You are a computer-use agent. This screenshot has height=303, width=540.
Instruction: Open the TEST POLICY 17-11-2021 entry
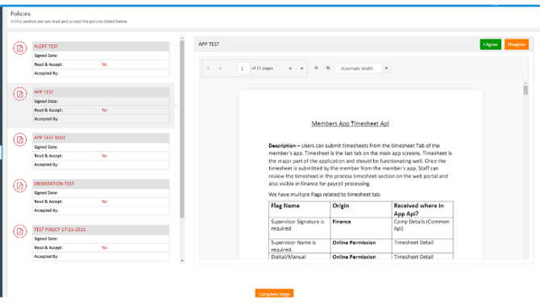[60, 230]
